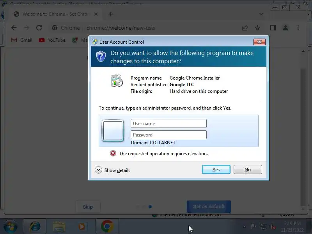This screenshot has height=234, width=312.
Task: Click the Chrome site info icon
Action: [55, 28]
